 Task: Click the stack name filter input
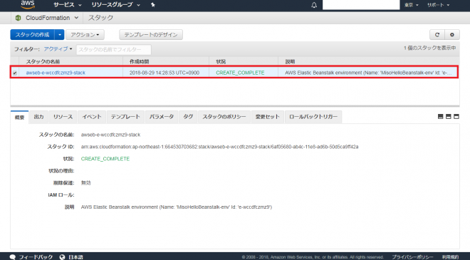(114, 50)
